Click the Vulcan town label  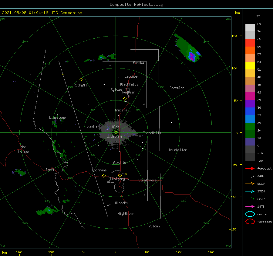pyautogui.click(x=154, y=226)
